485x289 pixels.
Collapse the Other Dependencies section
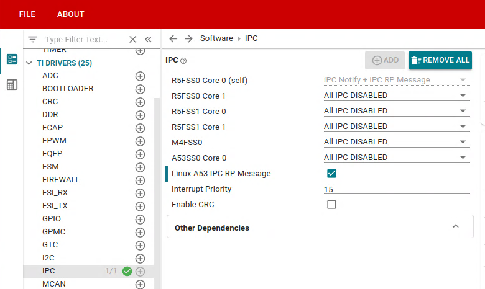coord(456,226)
